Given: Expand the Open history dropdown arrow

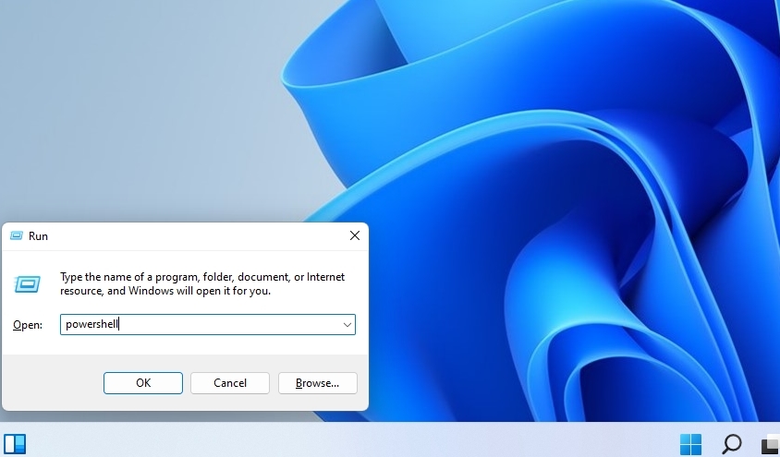Looking at the screenshot, I should pos(347,325).
